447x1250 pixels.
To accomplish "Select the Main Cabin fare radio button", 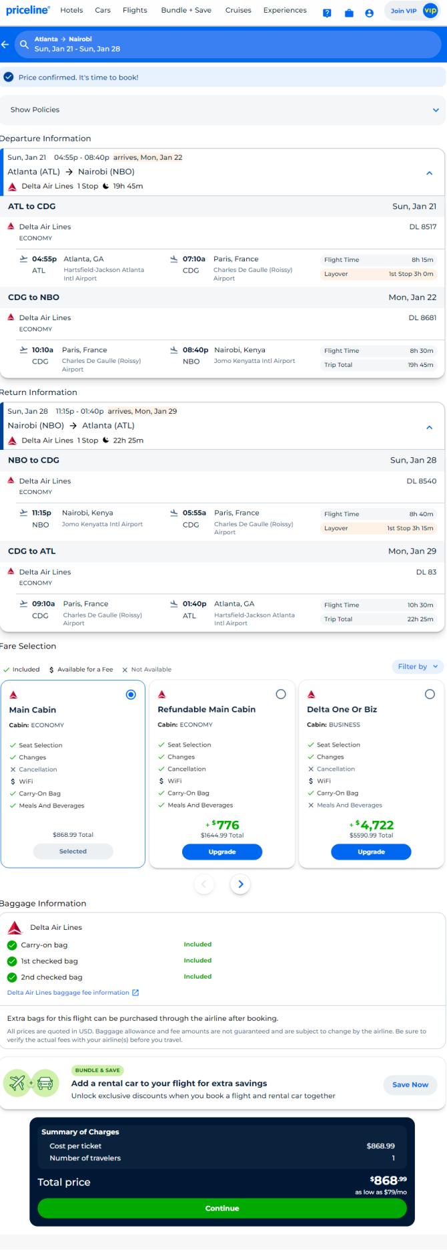I will point(131,695).
